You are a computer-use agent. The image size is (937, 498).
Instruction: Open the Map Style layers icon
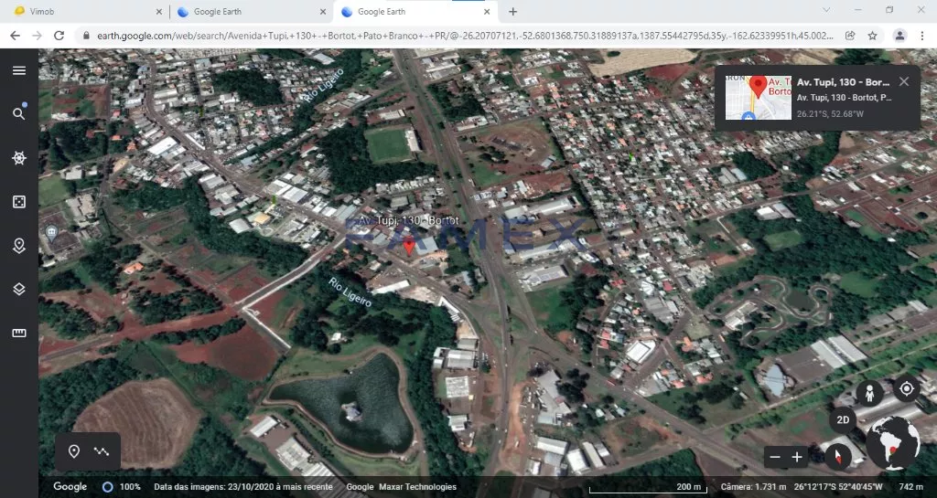coord(18,290)
